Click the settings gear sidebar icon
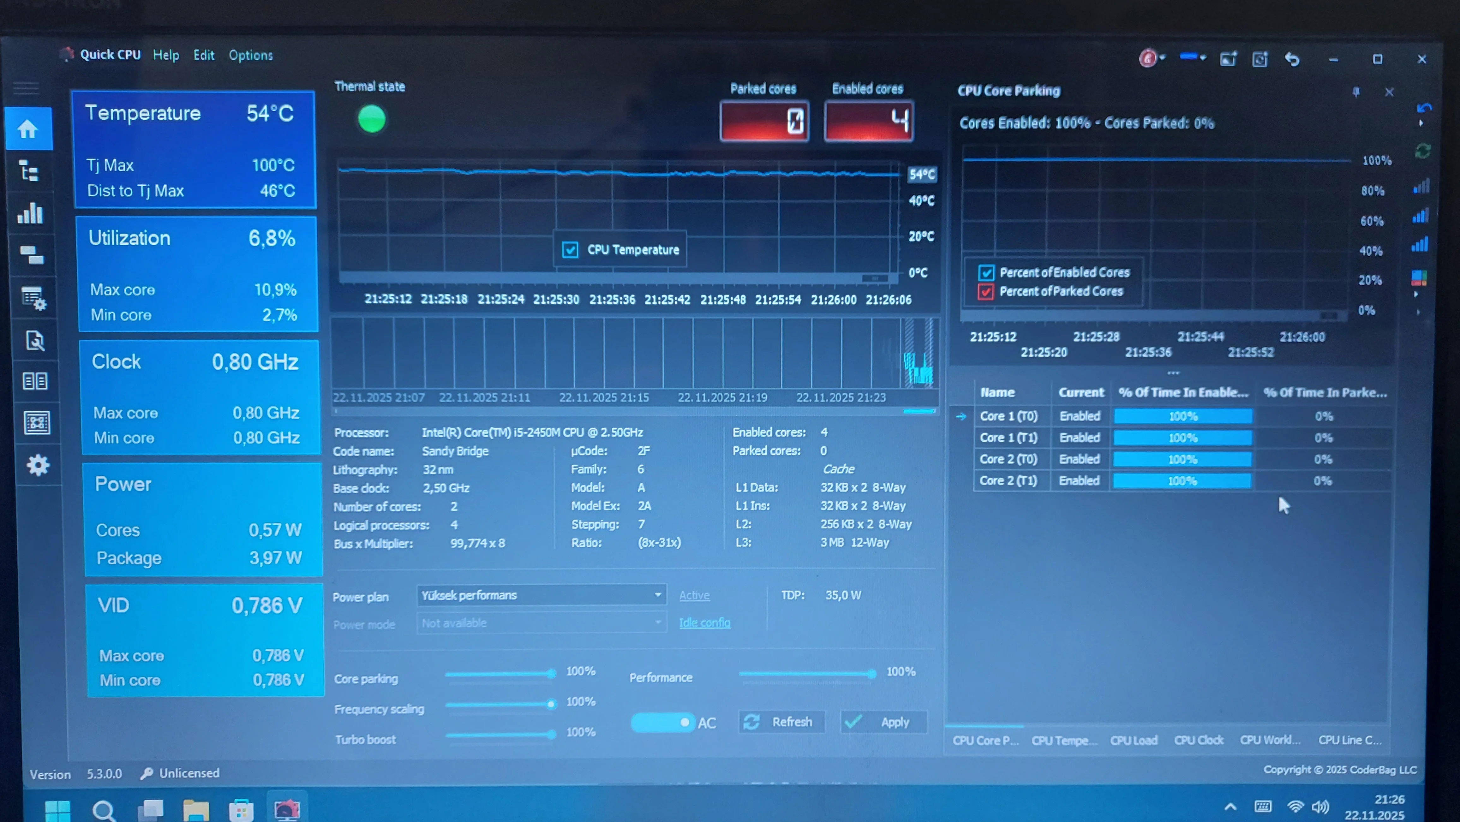Screen dimensions: 1460x822 coord(37,465)
